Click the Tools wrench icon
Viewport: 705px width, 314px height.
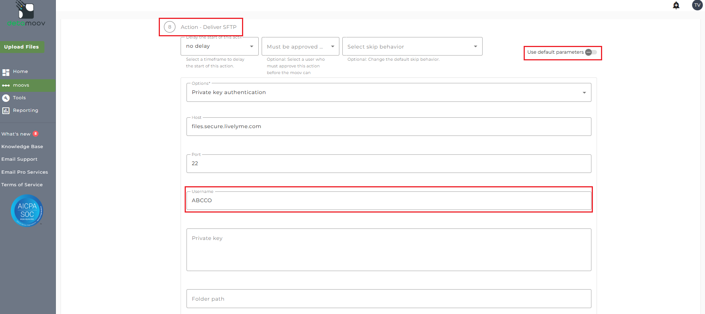point(6,98)
